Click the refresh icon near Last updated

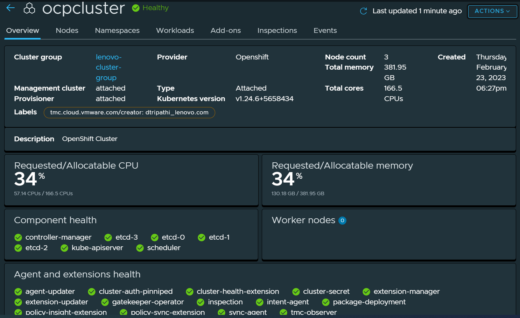364,11
